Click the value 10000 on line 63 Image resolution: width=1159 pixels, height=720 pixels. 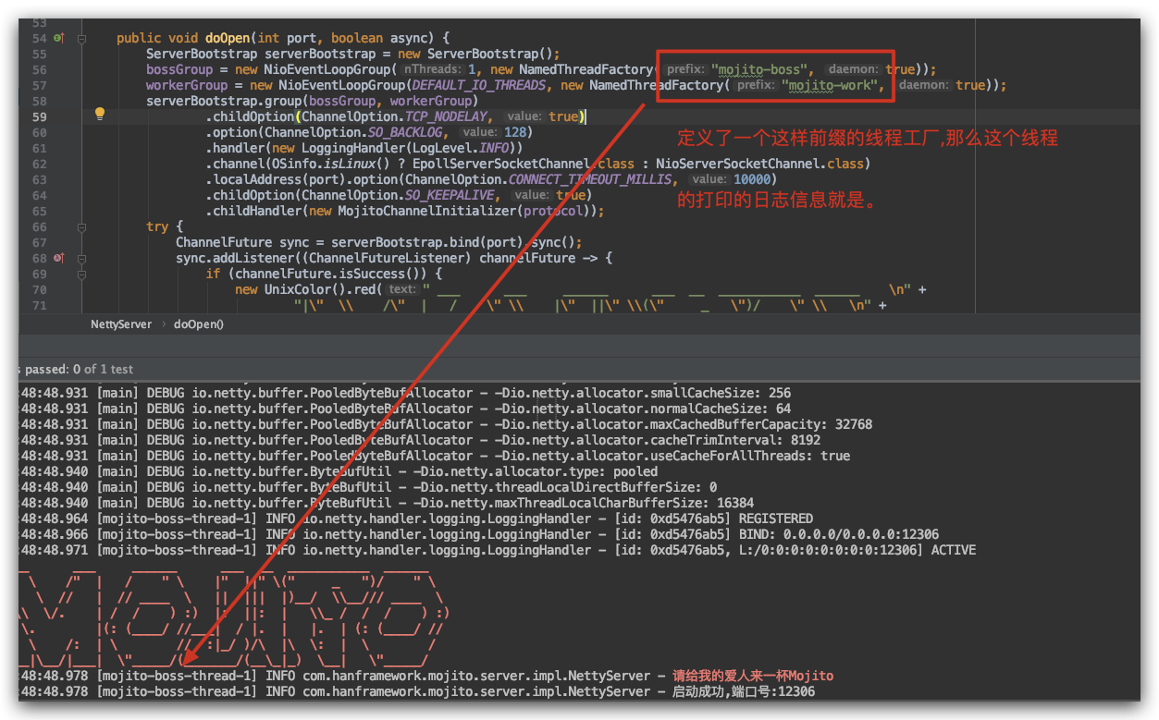(752, 179)
